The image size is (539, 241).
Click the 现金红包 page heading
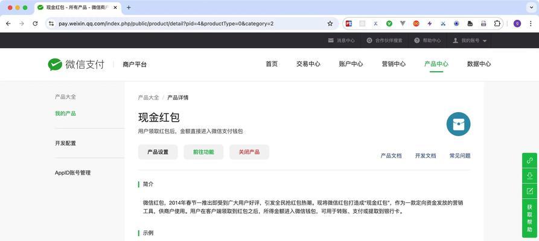pyautogui.click(x=159, y=117)
